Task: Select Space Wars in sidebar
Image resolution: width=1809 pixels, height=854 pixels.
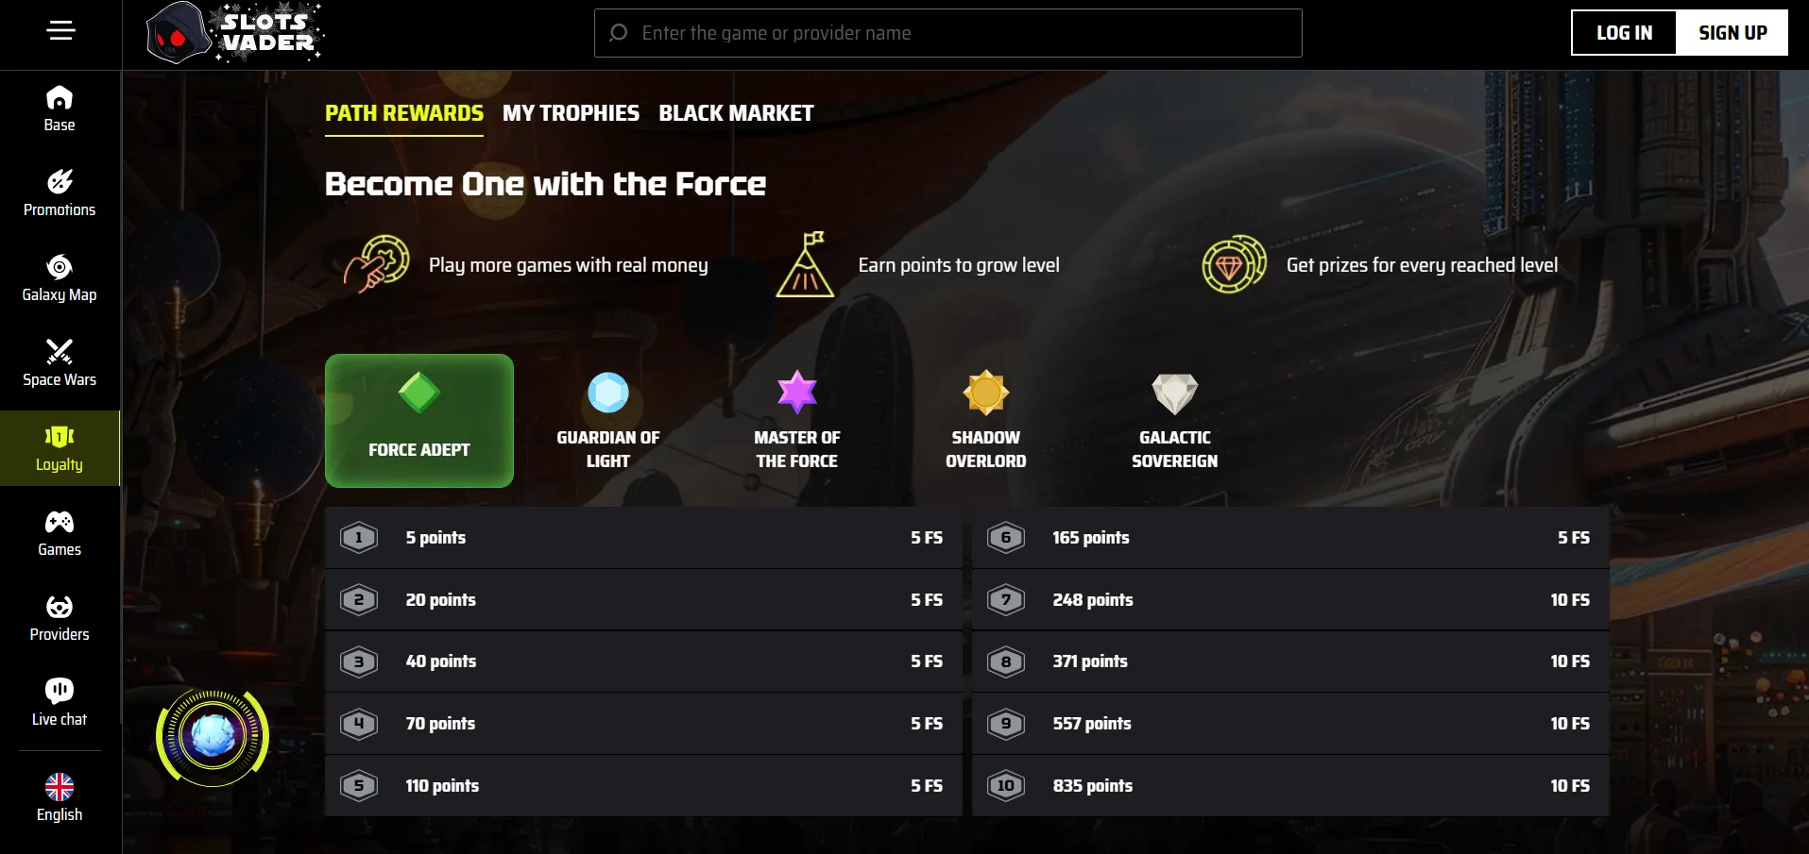Action: (x=60, y=363)
